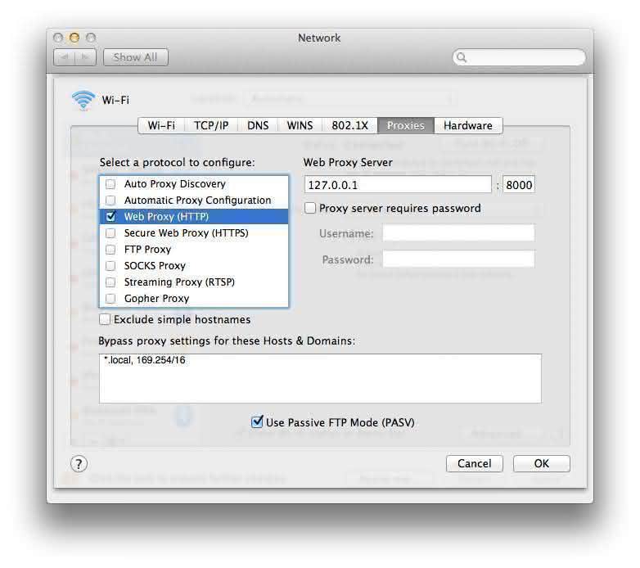The width and height of the screenshot is (640, 568).
Task: Check Proxy server requires password
Action: pyautogui.click(x=310, y=209)
